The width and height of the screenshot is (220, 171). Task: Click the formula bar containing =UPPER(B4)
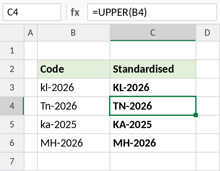[x=152, y=12]
